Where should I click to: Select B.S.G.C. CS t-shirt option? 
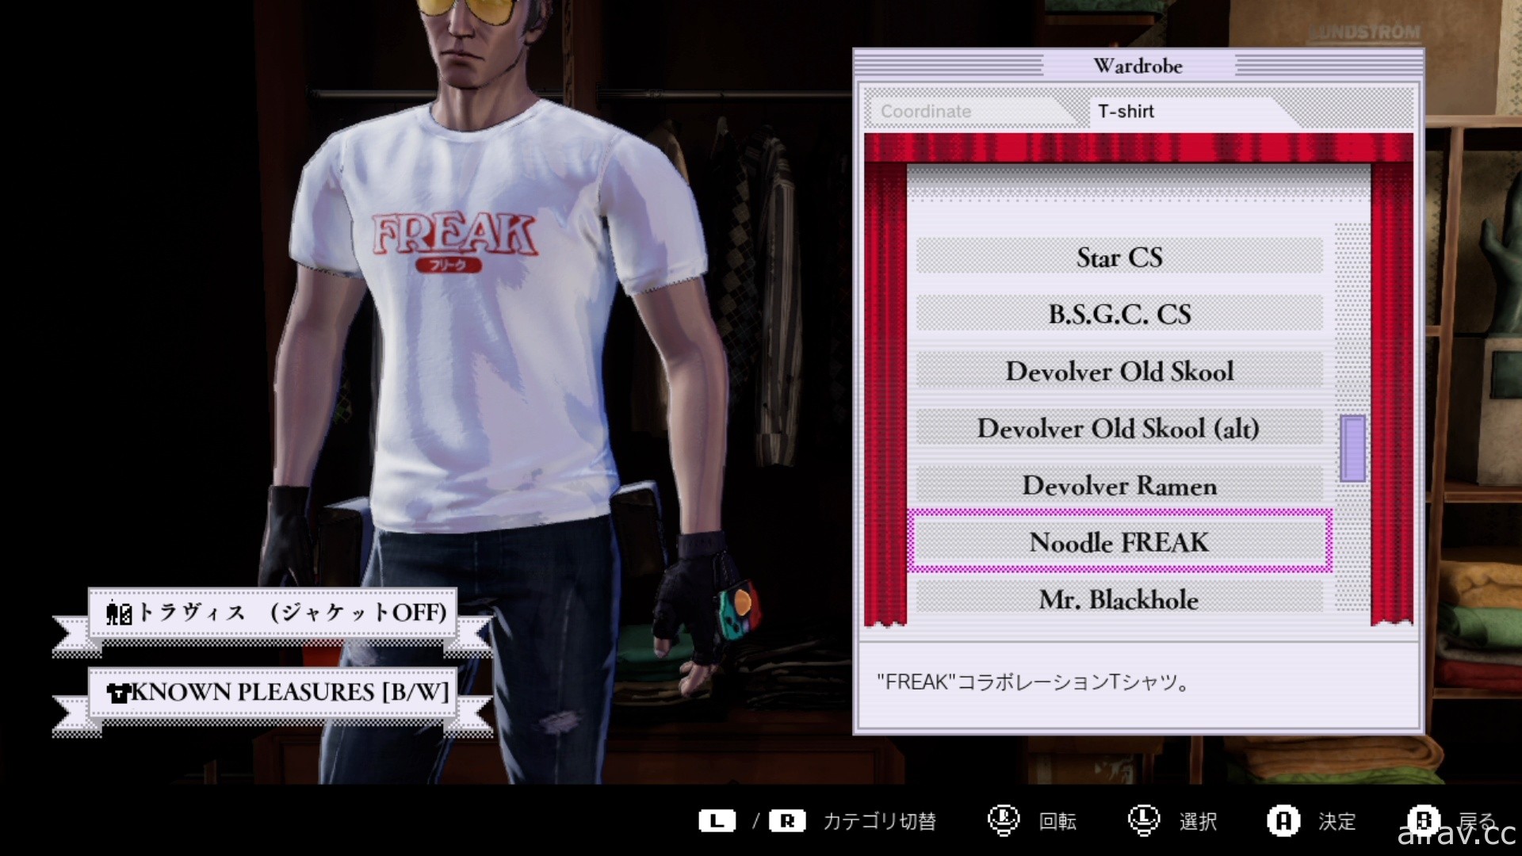pos(1119,314)
